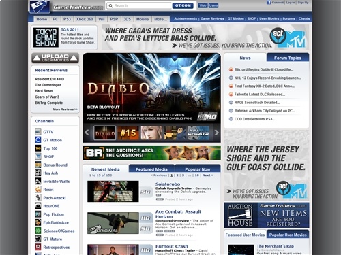
Task: Open the Cheats link in top bar
Action: click(x=304, y=18)
